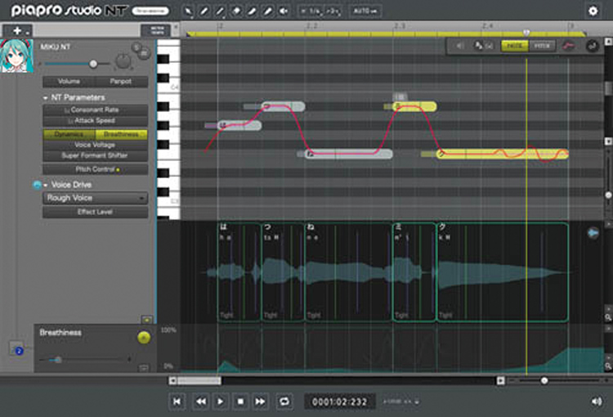
Task: Click the Volume button
Action: (69, 82)
